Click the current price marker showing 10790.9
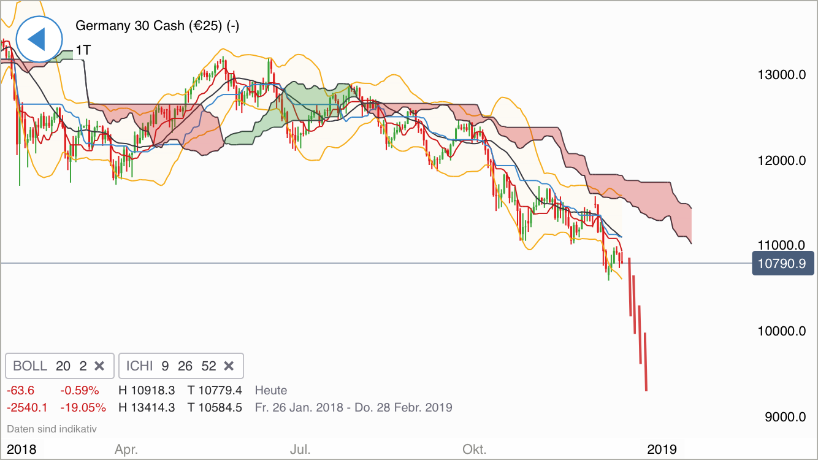 tap(782, 263)
